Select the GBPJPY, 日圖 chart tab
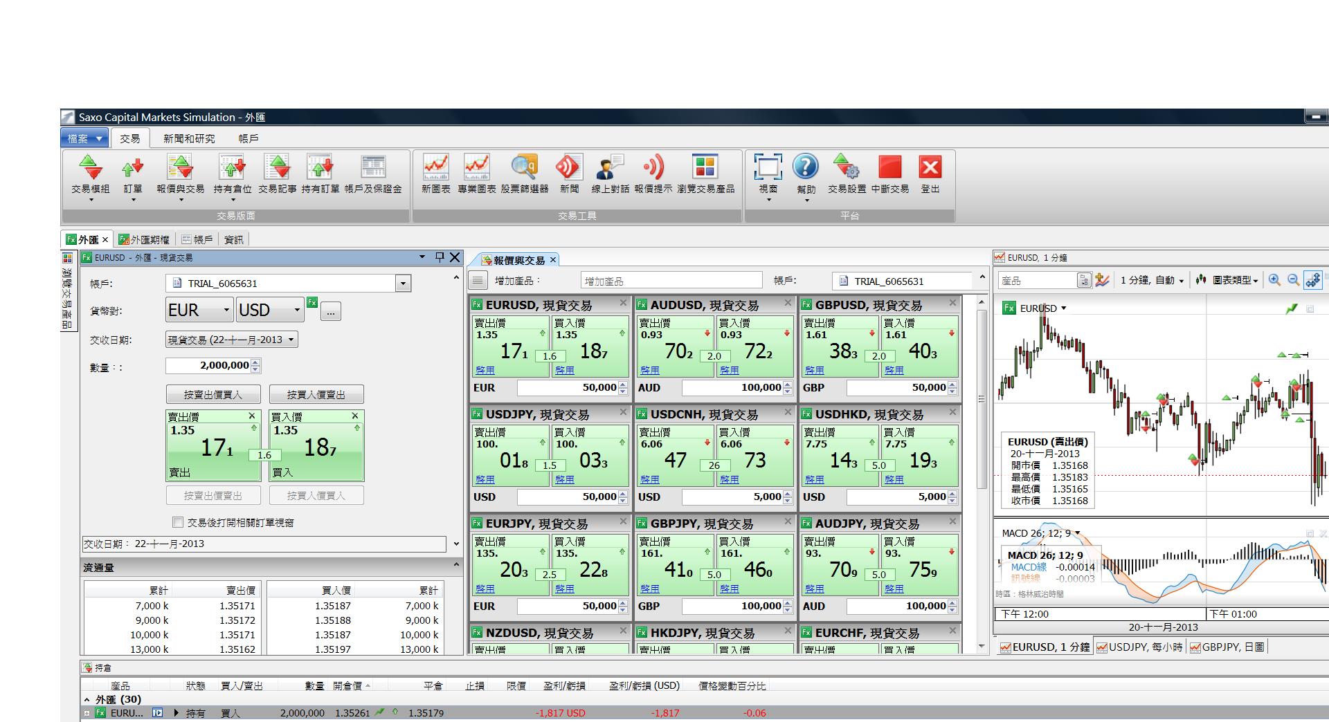The width and height of the screenshot is (1329, 722). pyautogui.click(x=1227, y=647)
